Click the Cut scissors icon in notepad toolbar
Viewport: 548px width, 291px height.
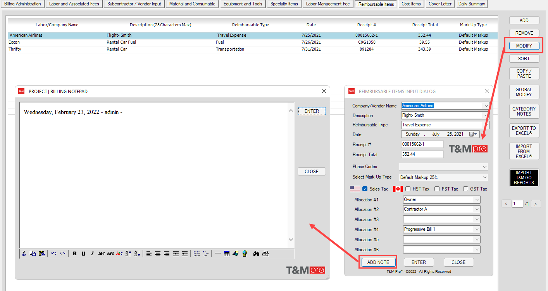24,254
